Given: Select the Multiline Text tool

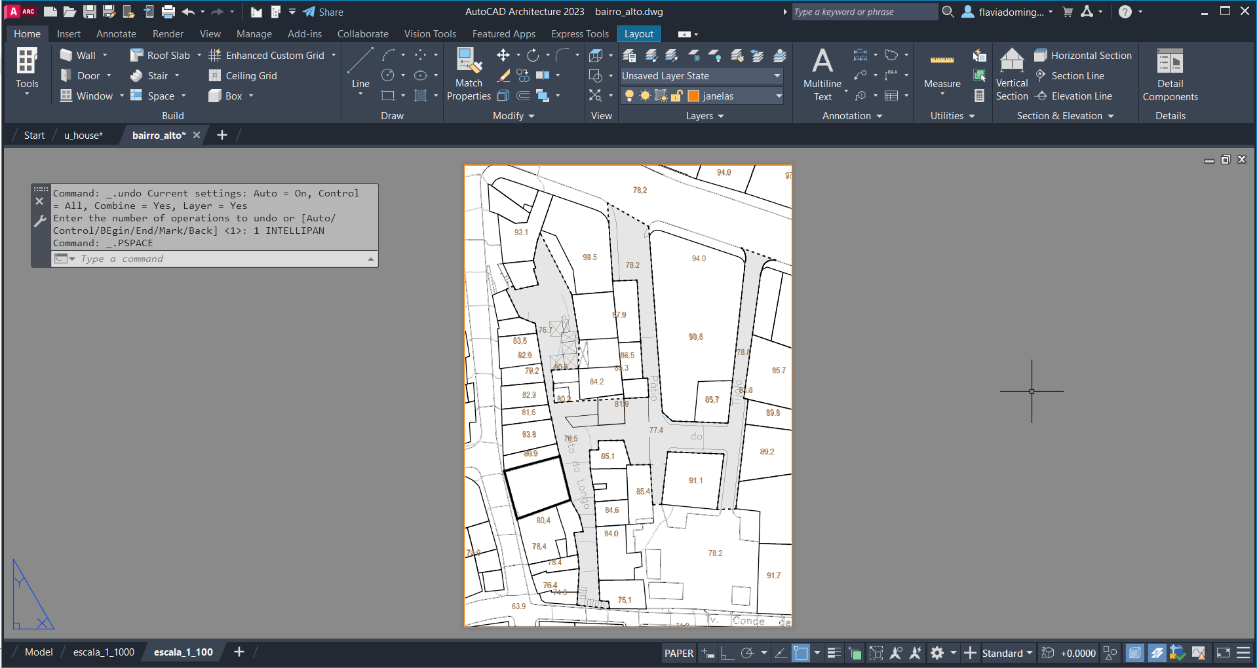Looking at the screenshot, I should click(x=822, y=73).
